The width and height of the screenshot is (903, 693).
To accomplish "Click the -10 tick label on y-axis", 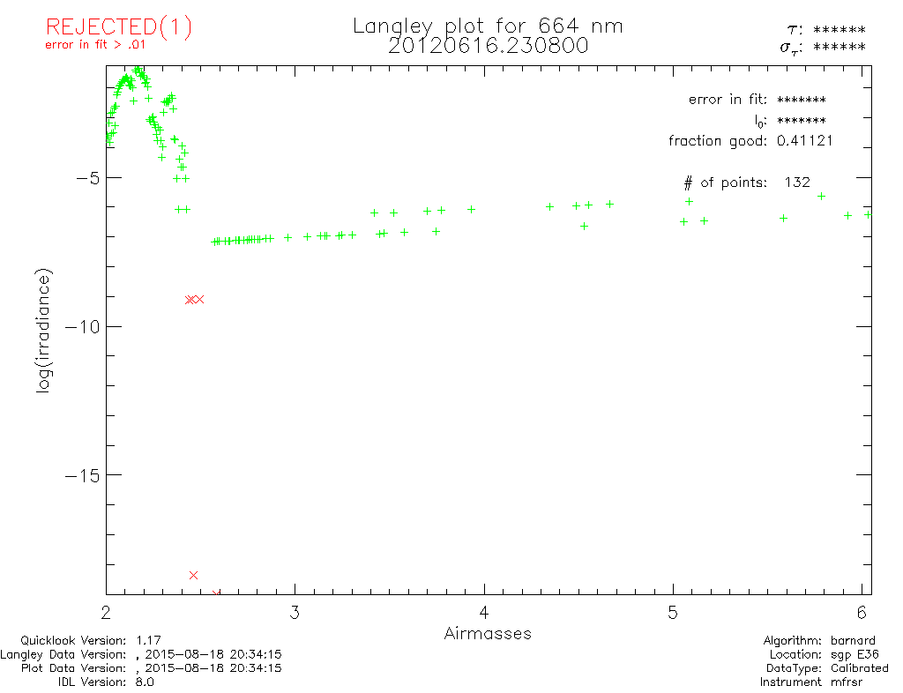I will pos(82,326).
